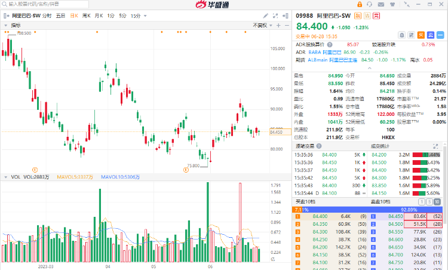
Task: Click the 卖盘10档 header
Action: coord(381,202)
